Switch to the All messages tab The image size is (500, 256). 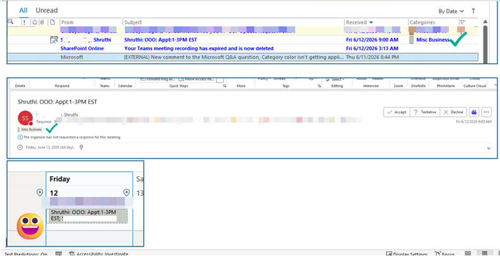[23, 11]
